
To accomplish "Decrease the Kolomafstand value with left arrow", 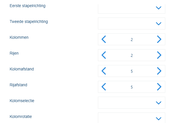I will [x=104, y=71].
